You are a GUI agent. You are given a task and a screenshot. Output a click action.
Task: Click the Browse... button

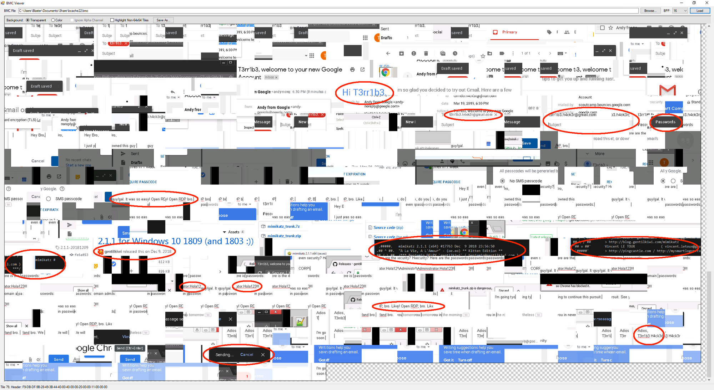(x=650, y=11)
